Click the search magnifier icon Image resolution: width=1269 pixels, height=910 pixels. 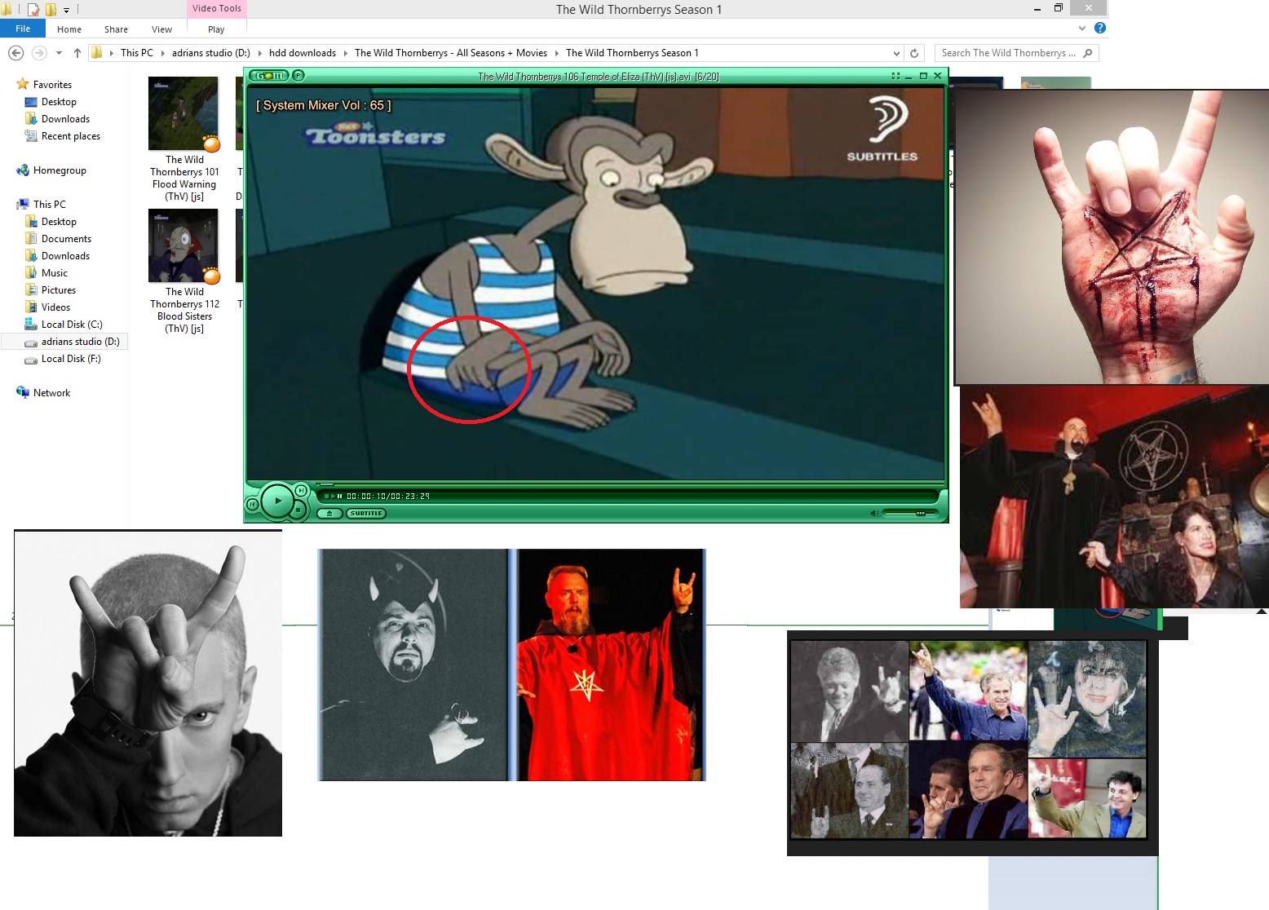tap(1087, 53)
